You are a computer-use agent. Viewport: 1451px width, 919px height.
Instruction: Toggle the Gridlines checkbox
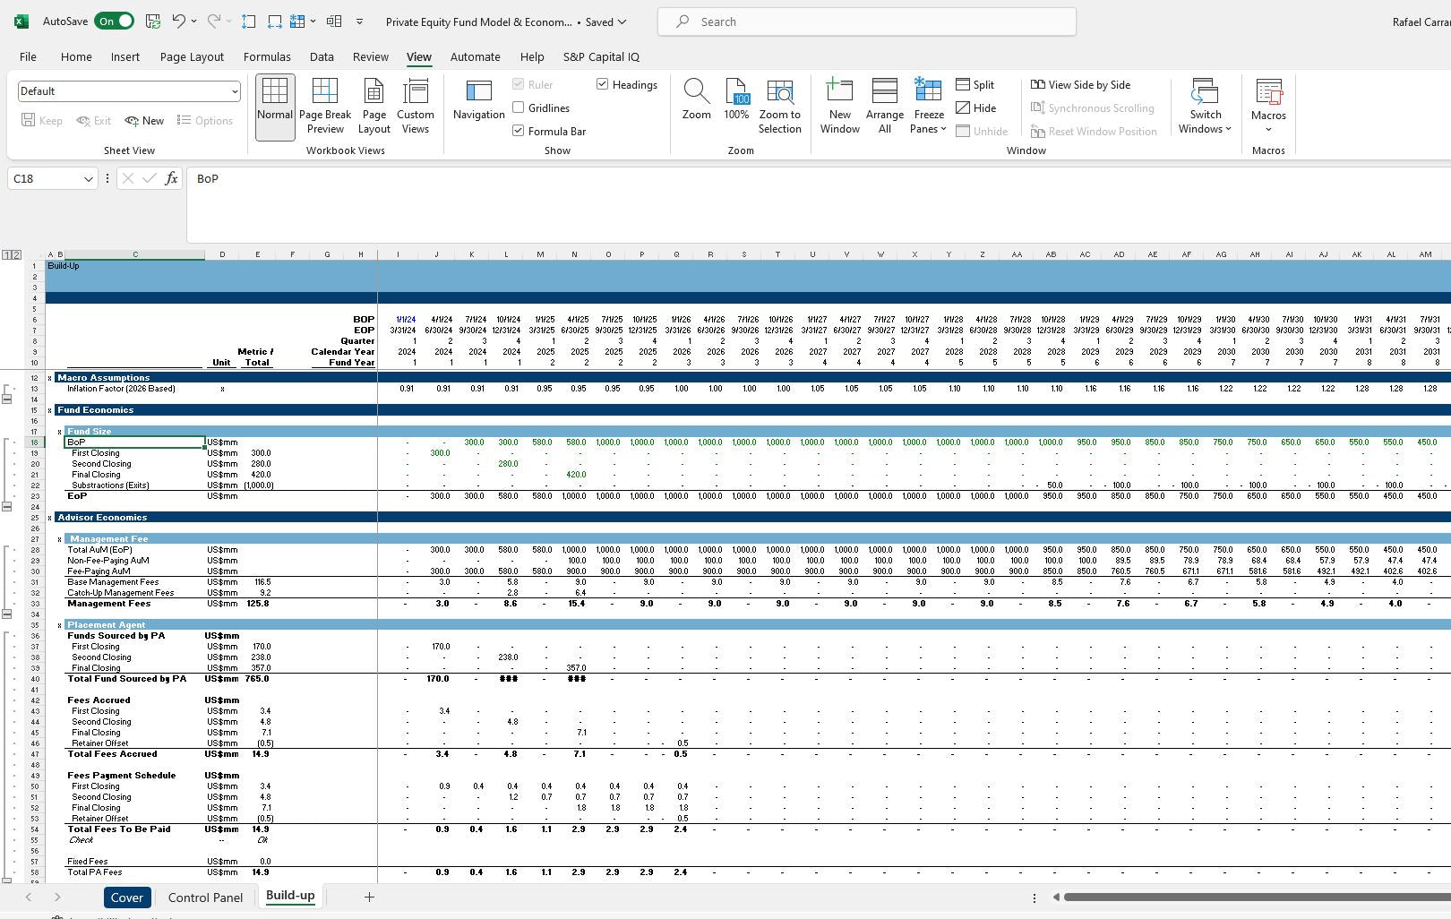pyautogui.click(x=518, y=107)
